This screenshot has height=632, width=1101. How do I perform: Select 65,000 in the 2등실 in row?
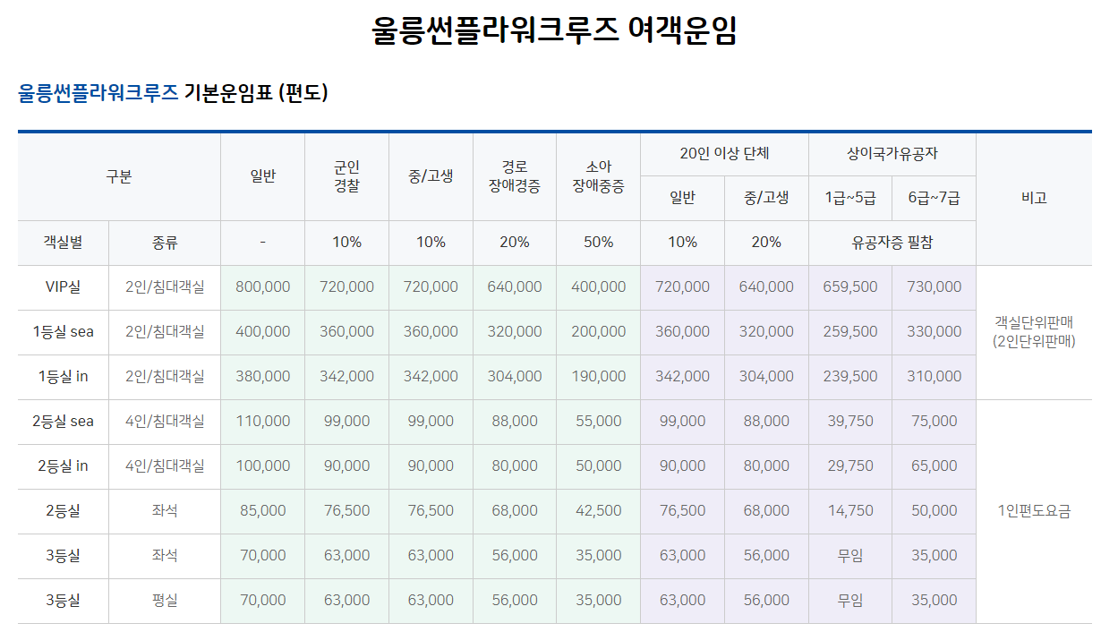click(935, 466)
